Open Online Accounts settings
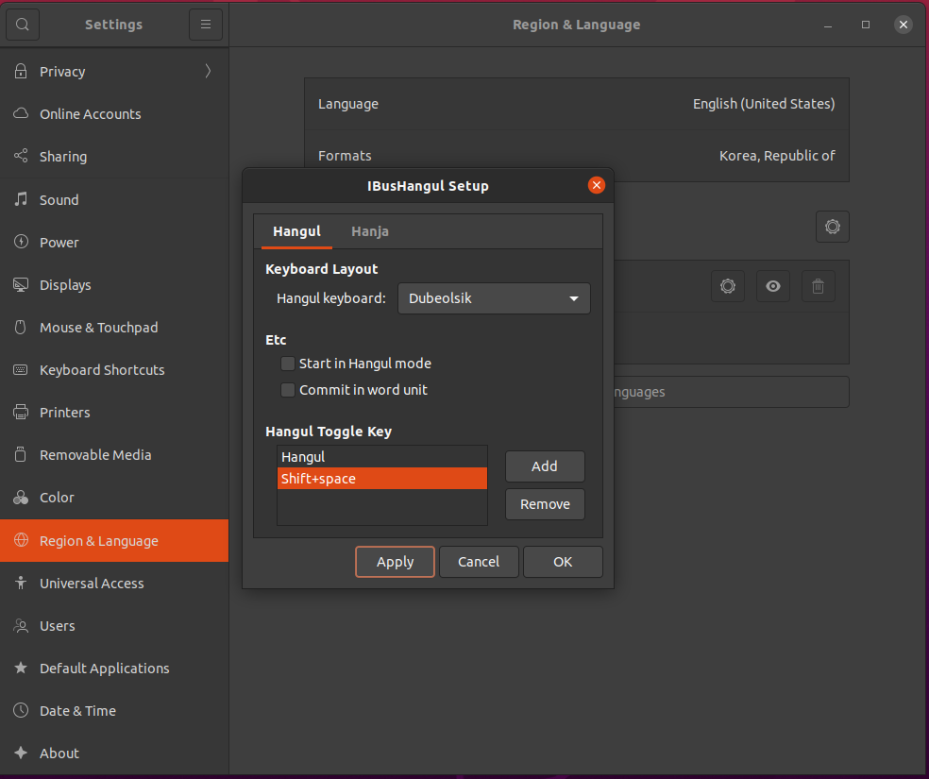Viewport: 929px width, 779px height. pos(114,113)
